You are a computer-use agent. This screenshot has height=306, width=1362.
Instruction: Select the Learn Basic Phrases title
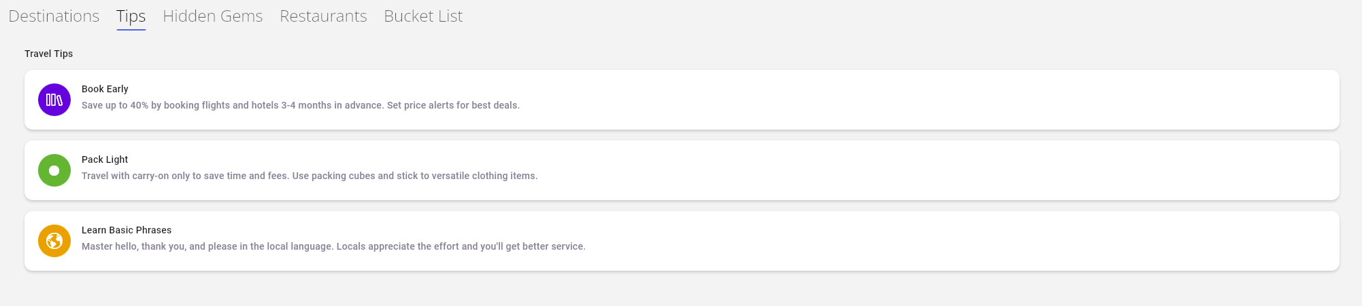click(x=127, y=230)
